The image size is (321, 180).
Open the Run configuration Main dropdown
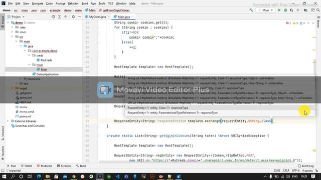[x=265, y=10]
